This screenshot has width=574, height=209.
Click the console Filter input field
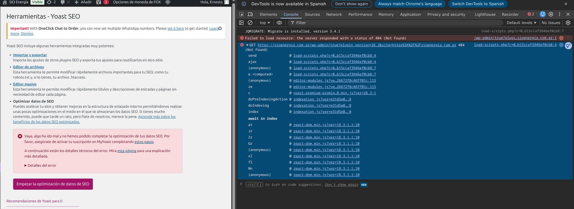[x=395, y=23]
